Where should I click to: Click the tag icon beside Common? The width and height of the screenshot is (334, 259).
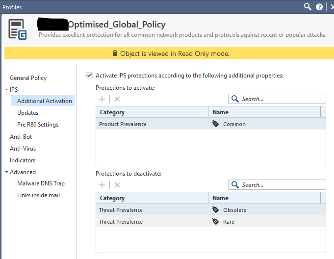click(x=215, y=124)
